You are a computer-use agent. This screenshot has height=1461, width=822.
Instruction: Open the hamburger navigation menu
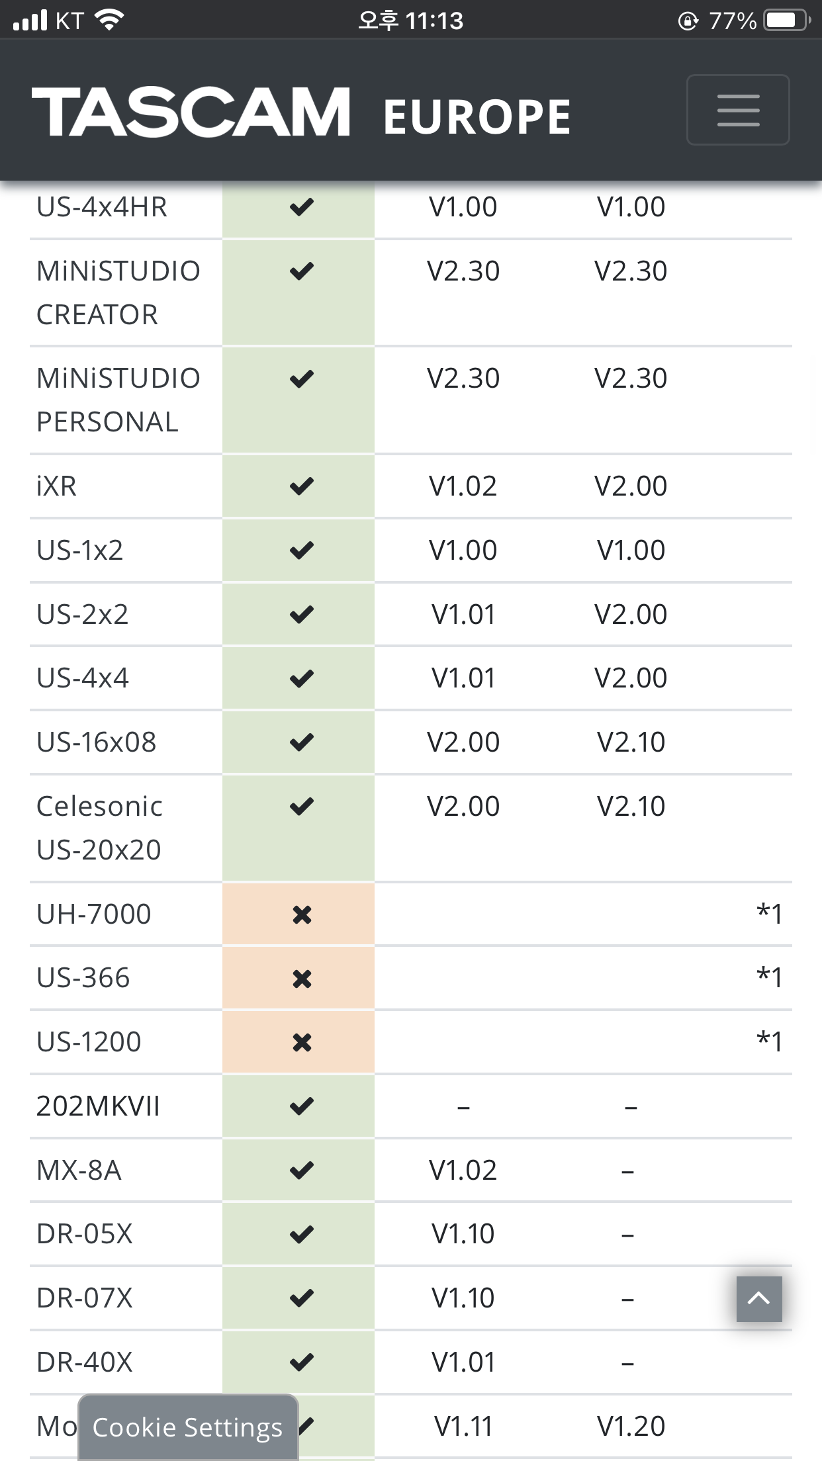coord(738,110)
